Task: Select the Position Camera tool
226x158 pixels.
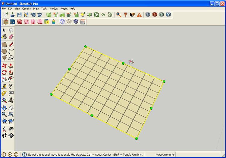Action: (4, 129)
